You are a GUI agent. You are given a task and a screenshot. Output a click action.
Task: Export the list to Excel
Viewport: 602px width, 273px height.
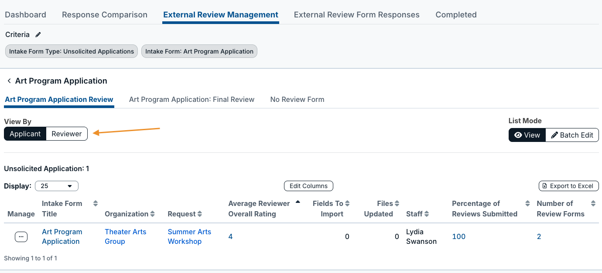pos(569,186)
